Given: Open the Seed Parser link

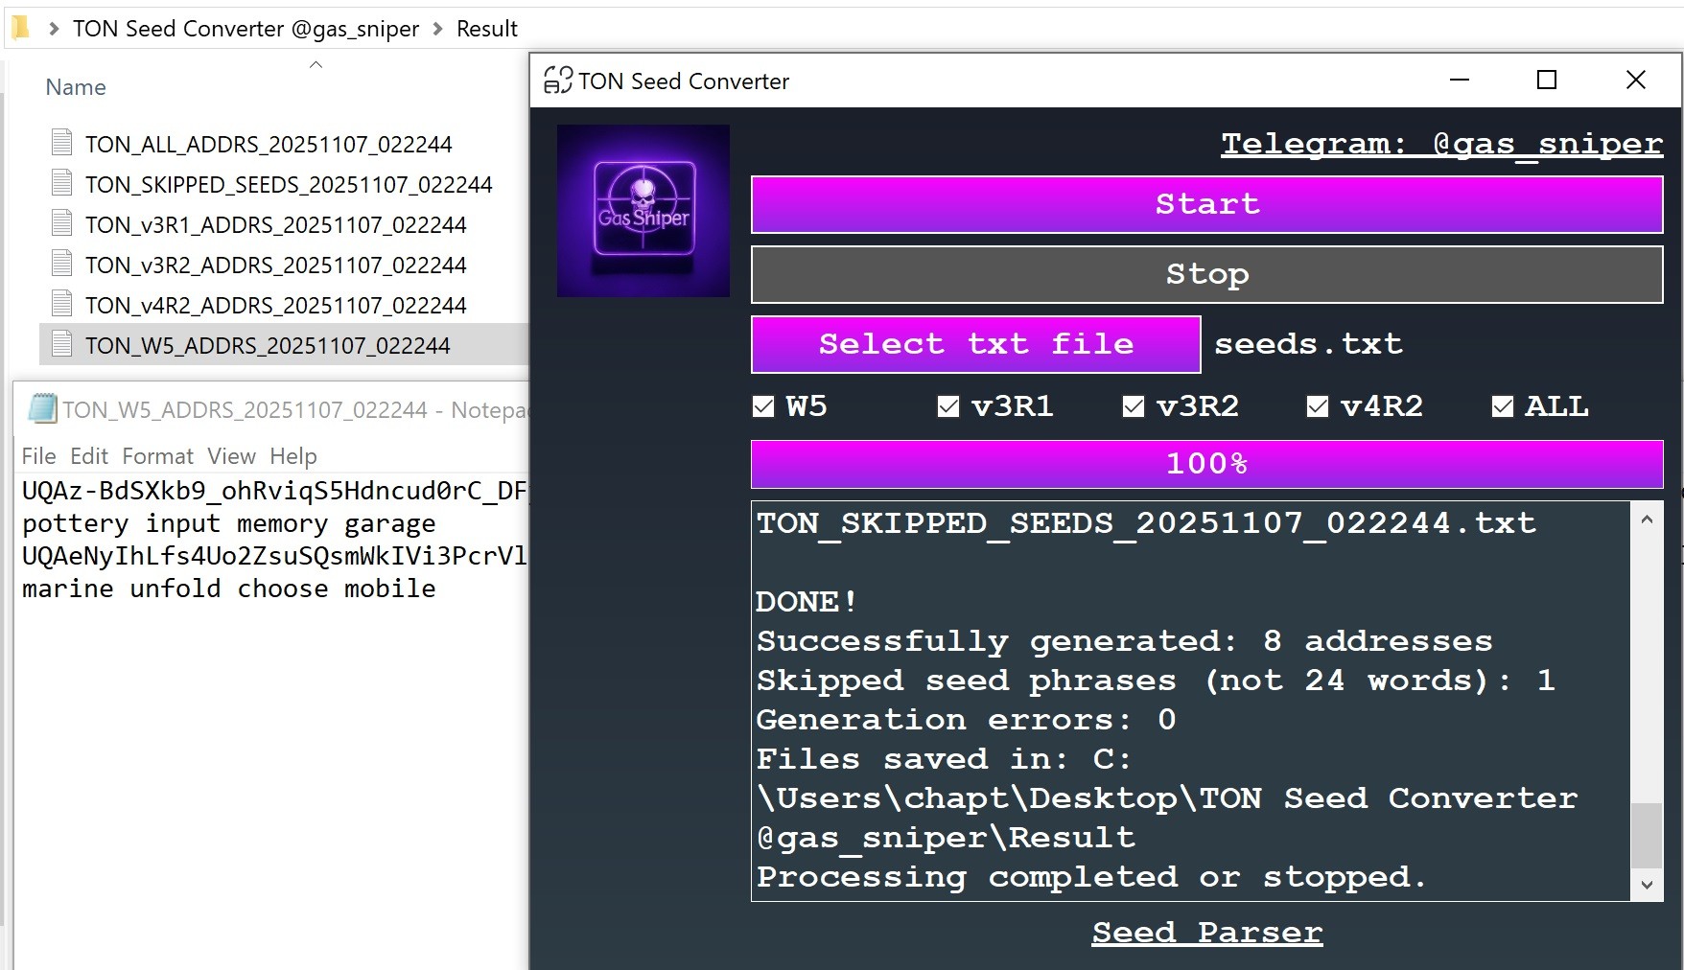Looking at the screenshot, I should click(x=1206, y=932).
